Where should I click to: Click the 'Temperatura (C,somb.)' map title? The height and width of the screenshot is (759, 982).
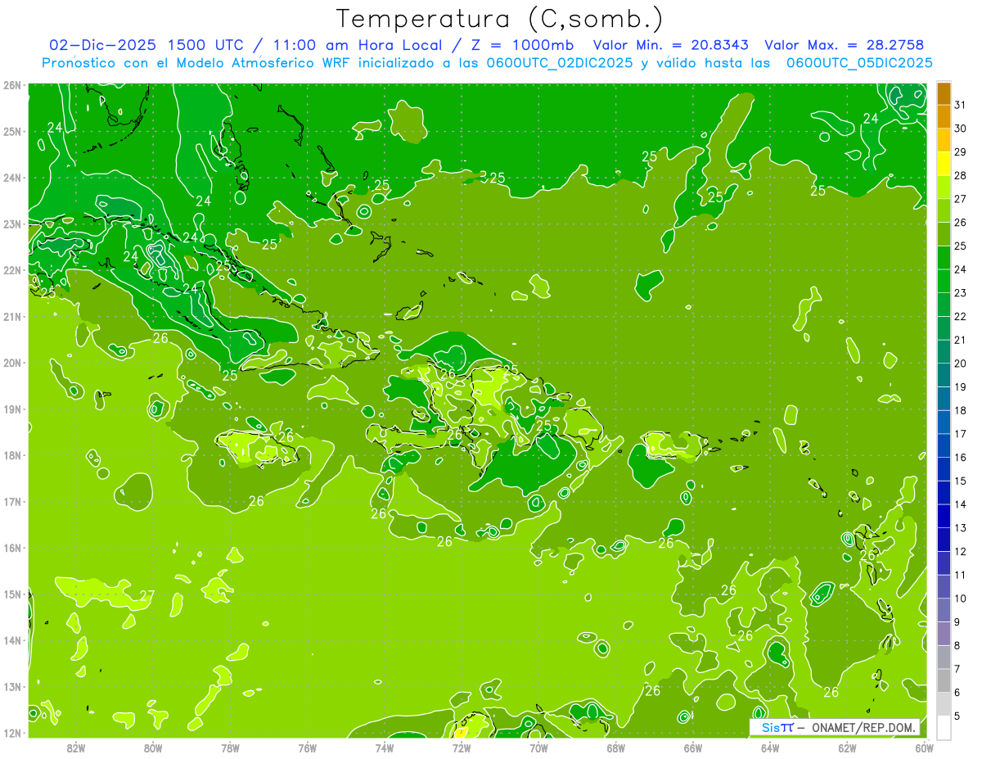pos(500,19)
